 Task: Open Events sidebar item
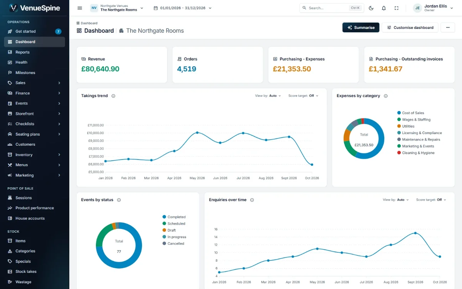(x=35, y=103)
